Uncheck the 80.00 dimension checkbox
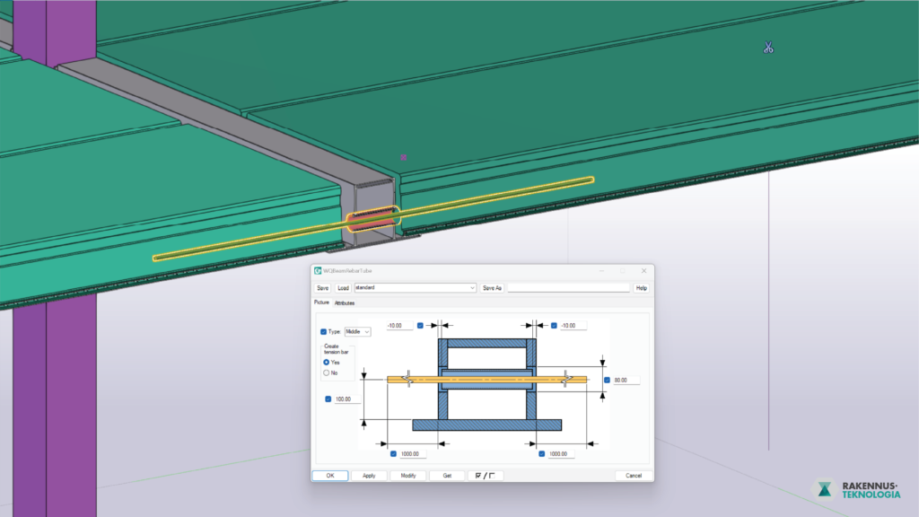This screenshot has width=919, height=517. [607, 380]
